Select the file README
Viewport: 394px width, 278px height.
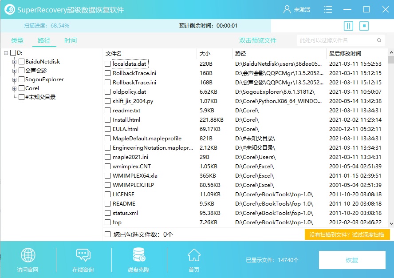(x=124, y=203)
